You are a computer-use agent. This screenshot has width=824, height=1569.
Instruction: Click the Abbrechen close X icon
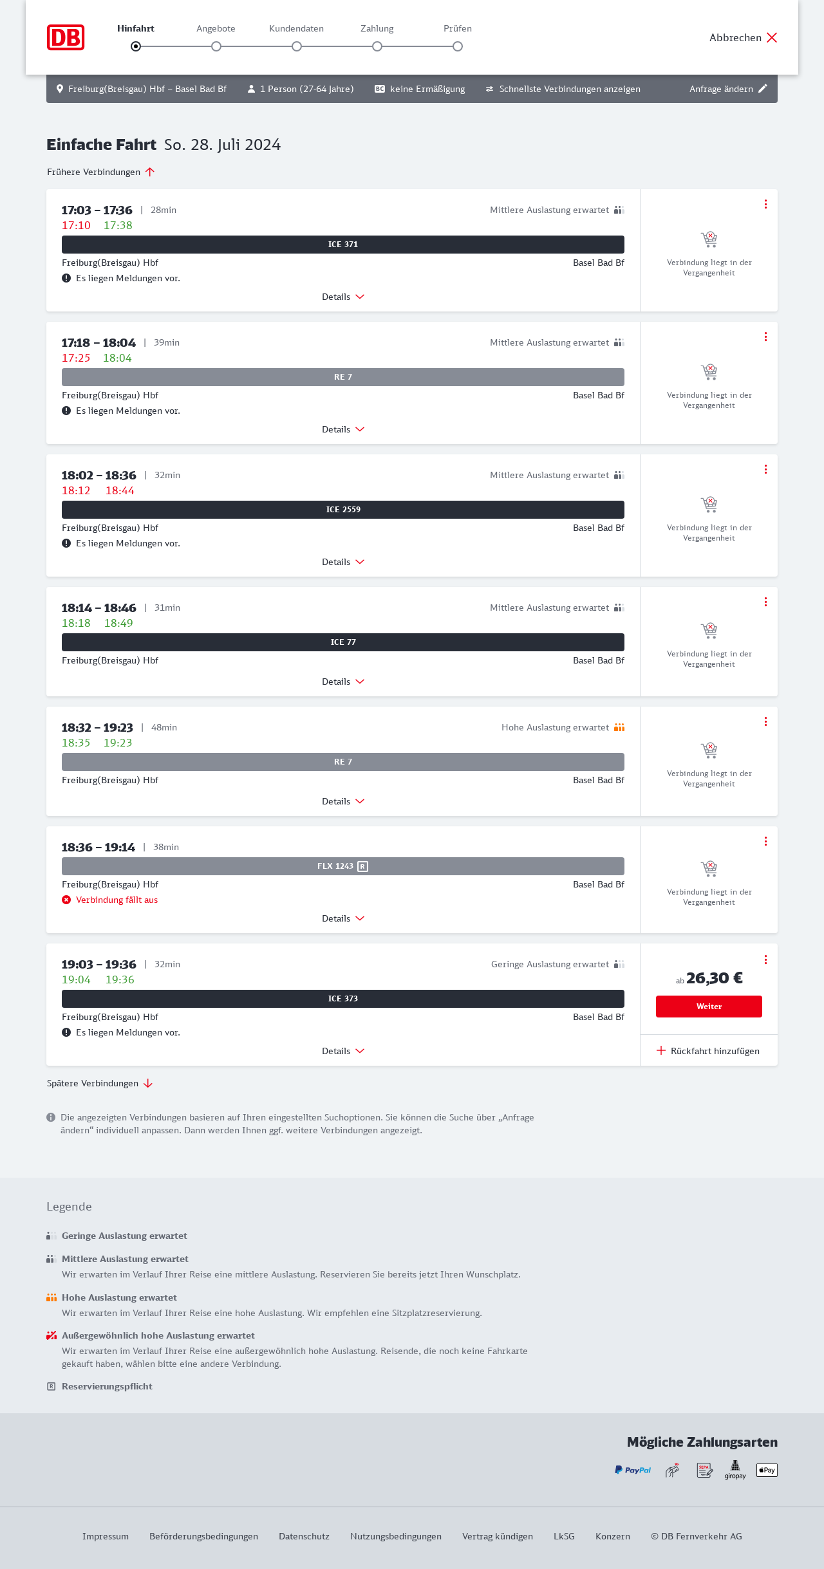(772, 37)
